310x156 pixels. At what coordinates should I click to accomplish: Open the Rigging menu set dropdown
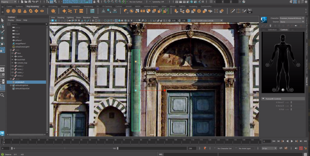(8, 2)
